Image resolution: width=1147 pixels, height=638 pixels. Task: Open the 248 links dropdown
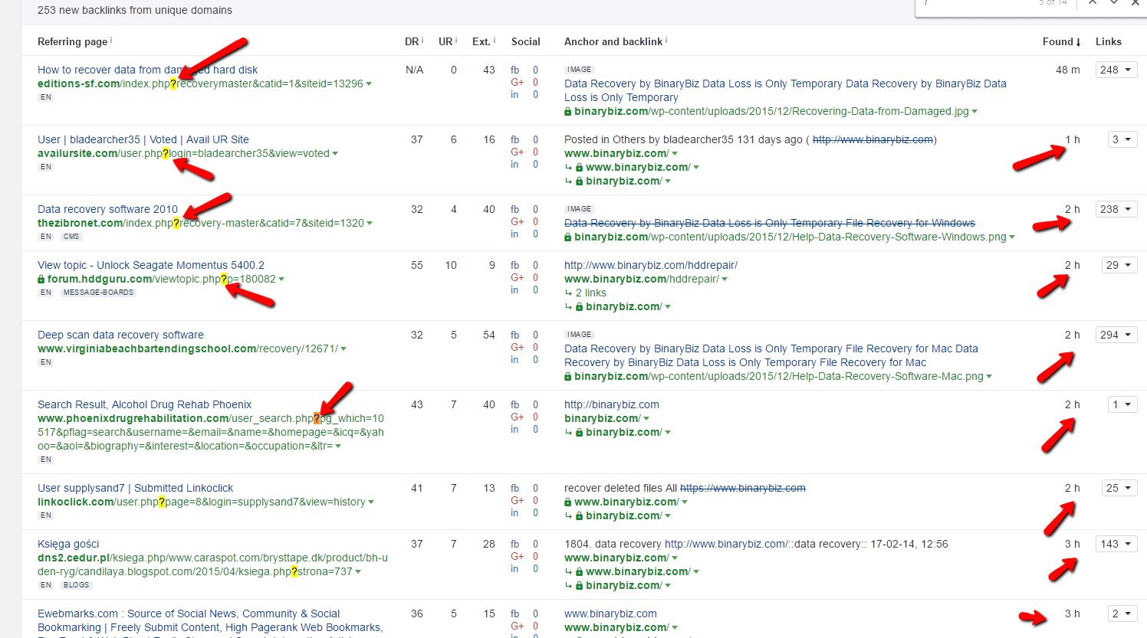pos(1116,70)
